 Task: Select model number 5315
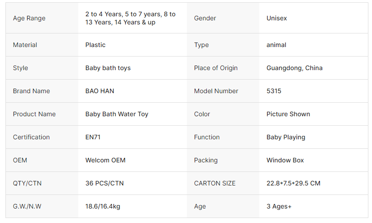[x=274, y=91]
